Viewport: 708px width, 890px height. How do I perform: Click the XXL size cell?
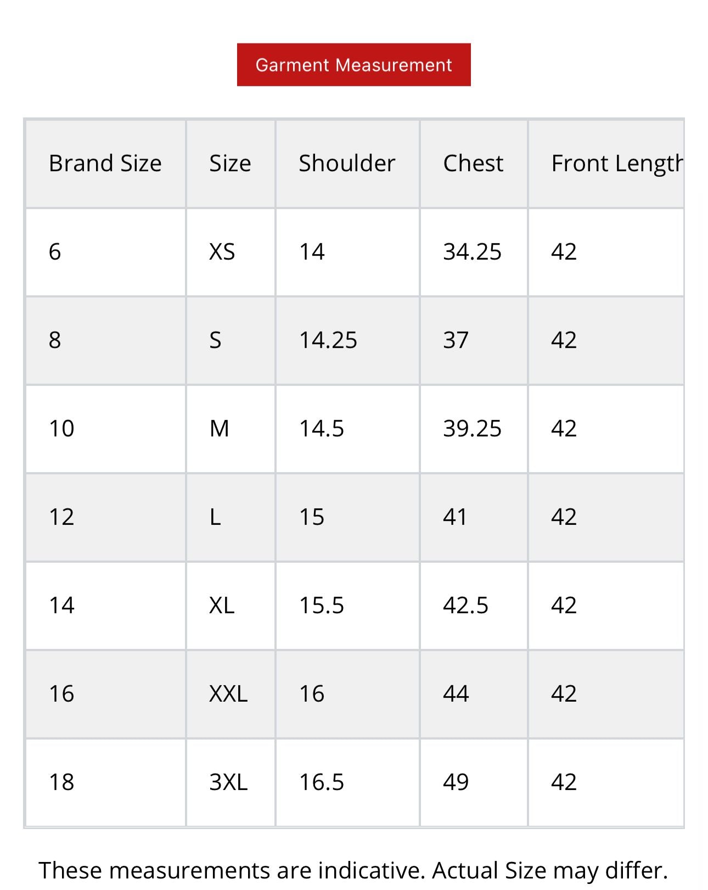228,693
